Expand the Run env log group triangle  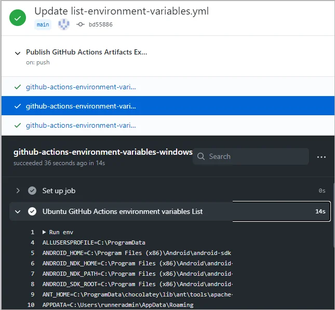pos(44,232)
